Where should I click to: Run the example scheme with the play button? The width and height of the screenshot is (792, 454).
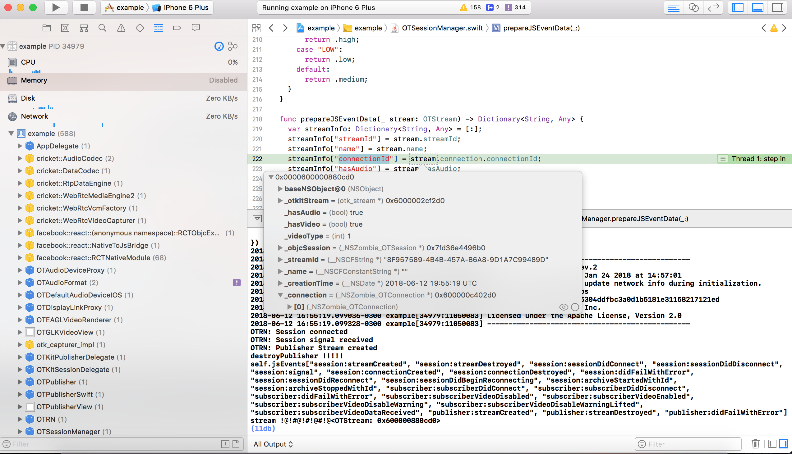tap(56, 7)
